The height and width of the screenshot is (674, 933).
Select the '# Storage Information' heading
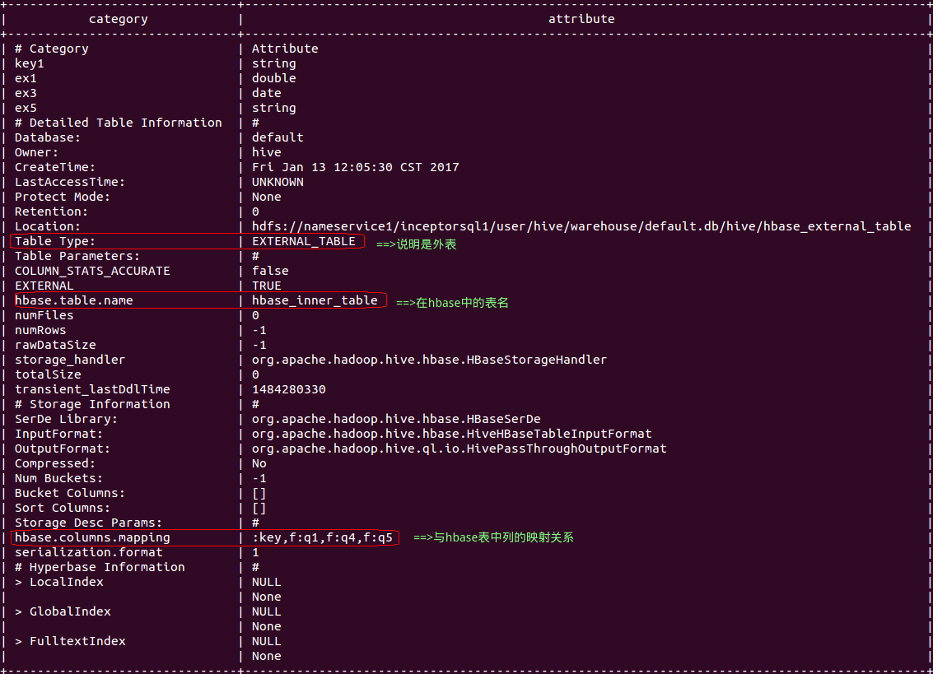tap(92, 405)
